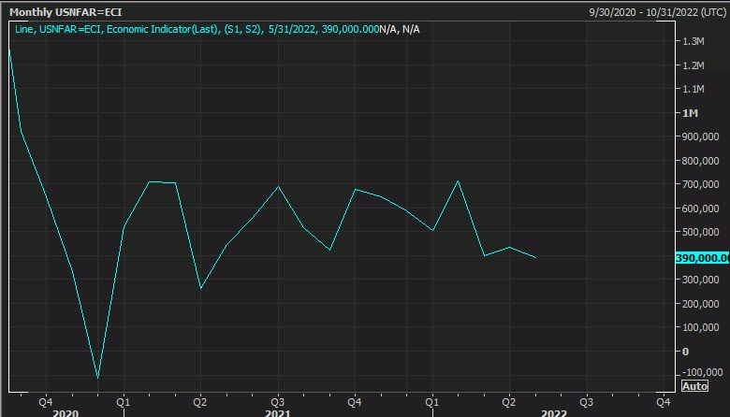Viewport: 730px width, 417px height.
Task: Click the Monthly USNFAR=ECI chart title
Action: pos(66,12)
